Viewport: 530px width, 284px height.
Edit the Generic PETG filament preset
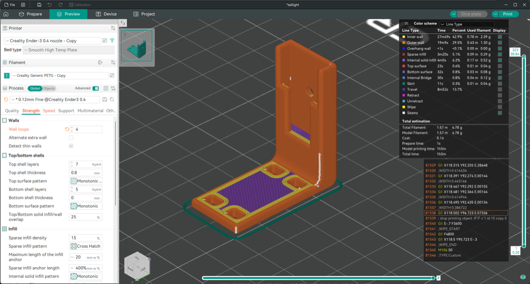tap(112, 75)
